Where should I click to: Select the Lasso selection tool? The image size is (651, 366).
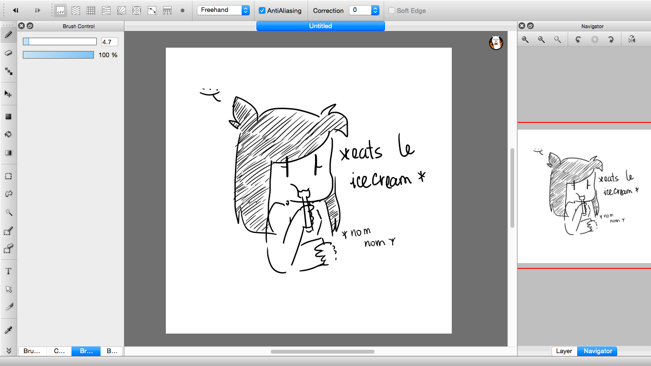(8, 194)
